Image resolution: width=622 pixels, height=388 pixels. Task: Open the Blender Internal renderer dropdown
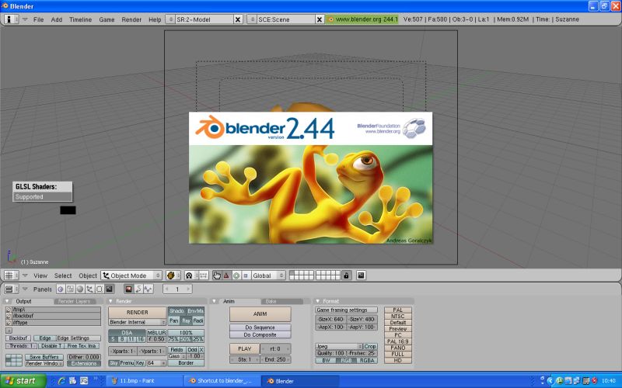[137, 322]
